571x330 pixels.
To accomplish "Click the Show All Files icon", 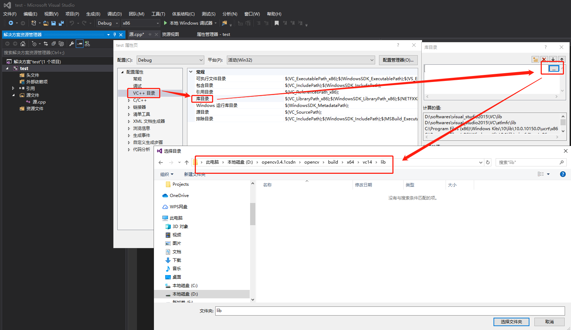I will click(x=61, y=44).
